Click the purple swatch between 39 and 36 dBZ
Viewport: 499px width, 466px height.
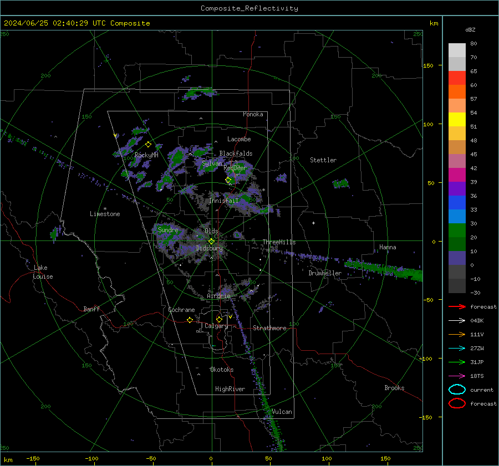457,188
